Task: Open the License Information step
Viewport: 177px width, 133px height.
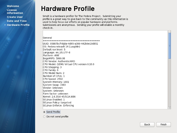Action: click(15, 11)
